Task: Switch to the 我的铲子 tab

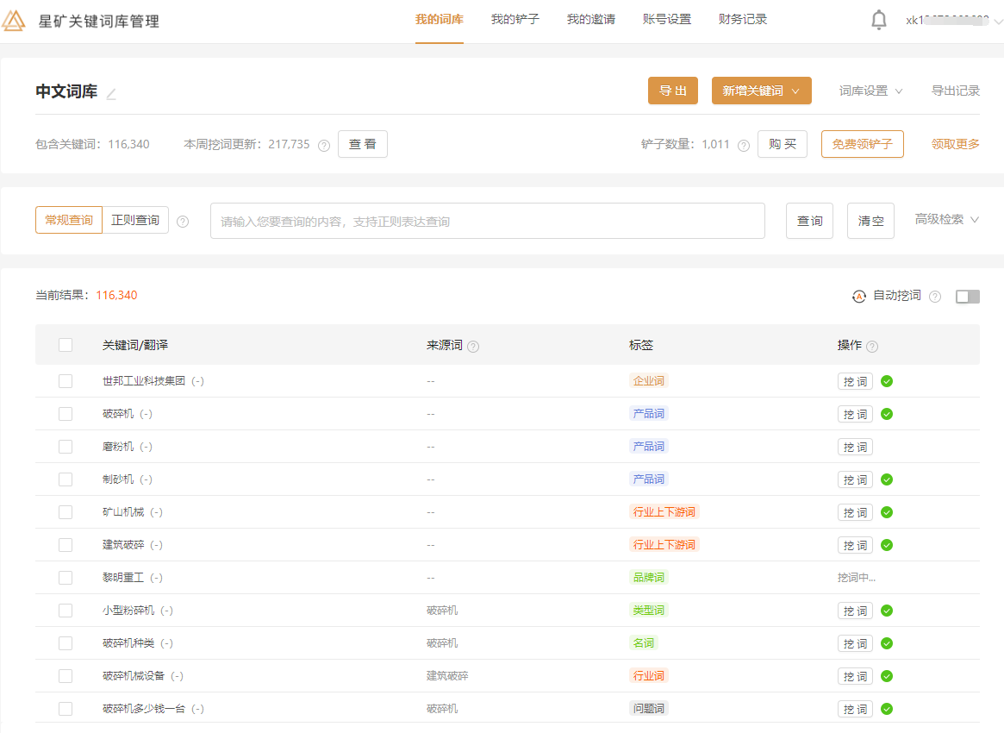Action: (x=514, y=19)
